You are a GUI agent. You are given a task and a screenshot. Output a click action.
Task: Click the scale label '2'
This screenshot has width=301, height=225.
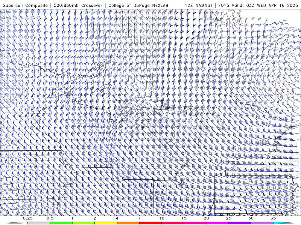point(95,218)
